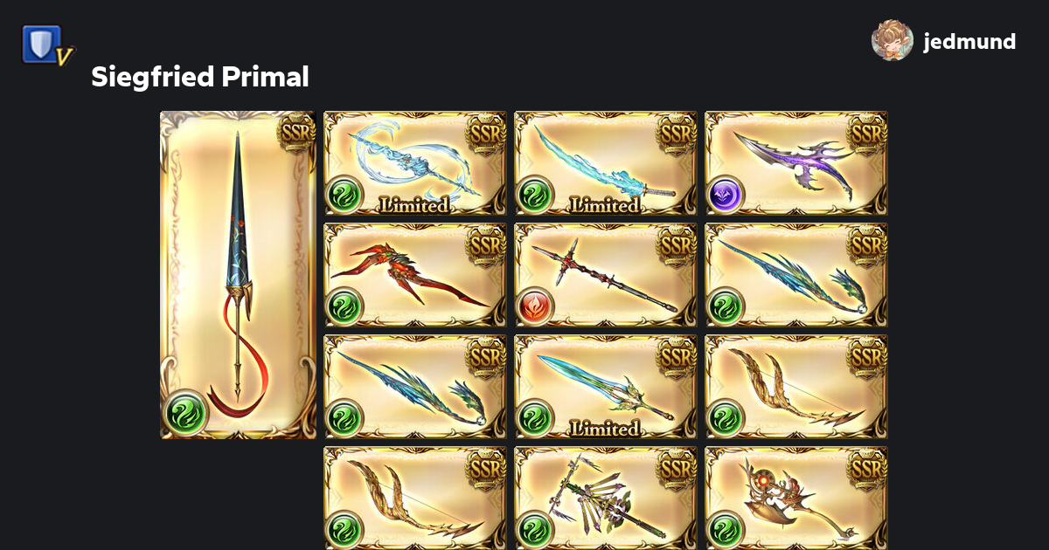Select the Limited blue katana in top row

[x=606, y=163]
